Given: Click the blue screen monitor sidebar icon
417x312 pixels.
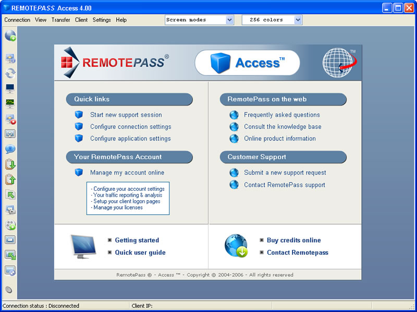Looking at the screenshot, I should 10,88.
